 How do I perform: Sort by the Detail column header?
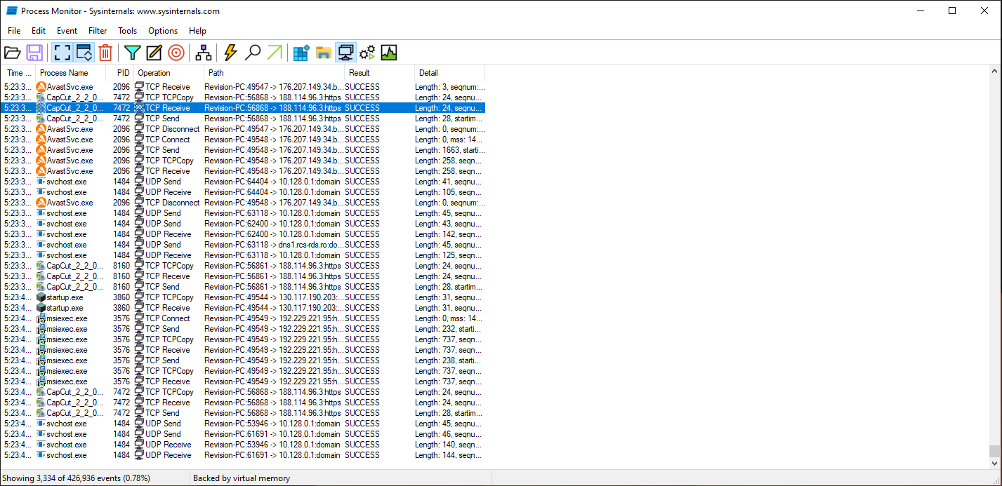[x=449, y=73]
